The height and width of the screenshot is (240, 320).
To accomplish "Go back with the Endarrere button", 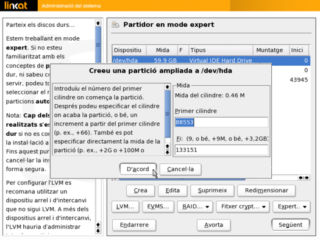I will pyautogui.click(x=134, y=225).
